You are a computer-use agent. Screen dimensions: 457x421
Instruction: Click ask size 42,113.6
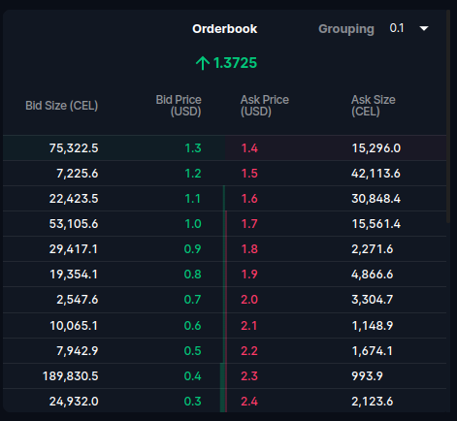click(x=375, y=174)
